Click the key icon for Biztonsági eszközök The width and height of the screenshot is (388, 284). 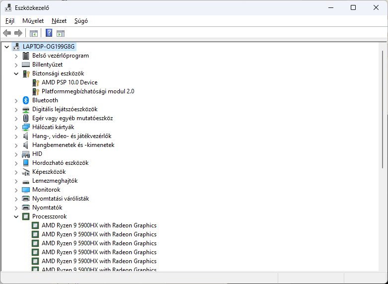tap(26, 73)
